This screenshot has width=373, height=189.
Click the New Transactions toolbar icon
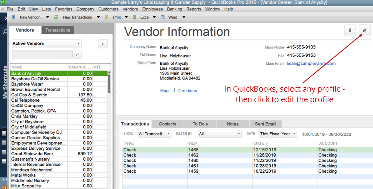pos(57,17)
